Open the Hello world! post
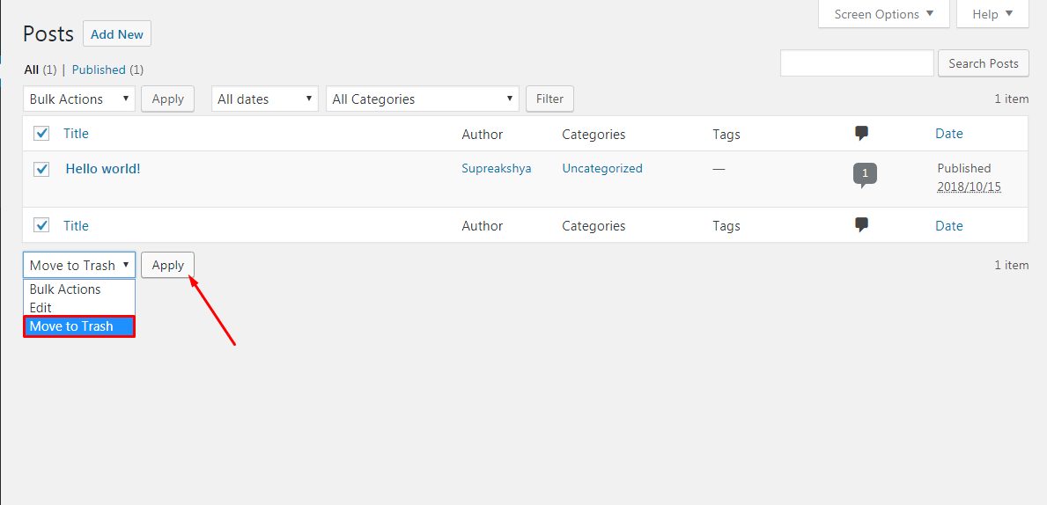The width and height of the screenshot is (1047, 505). [x=103, y=169]
